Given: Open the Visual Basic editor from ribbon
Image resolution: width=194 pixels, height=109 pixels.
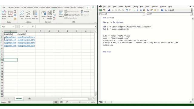Looking at the screenshot, I should coord(4,15).
